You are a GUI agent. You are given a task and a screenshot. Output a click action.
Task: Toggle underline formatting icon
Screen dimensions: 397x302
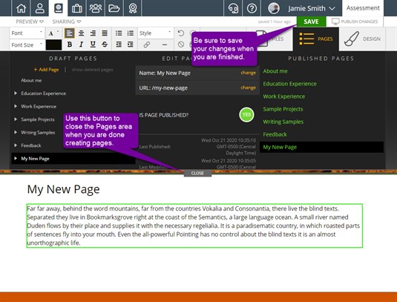pos(93,45)
